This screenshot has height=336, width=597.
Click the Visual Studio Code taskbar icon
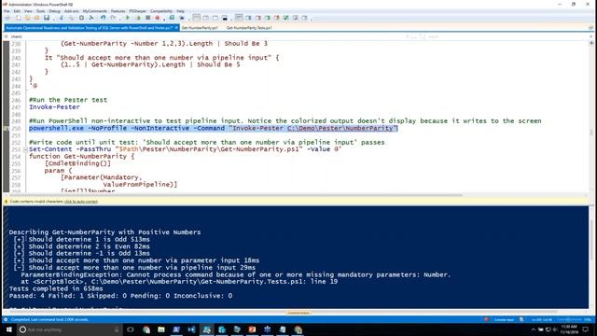click(191, 329)
